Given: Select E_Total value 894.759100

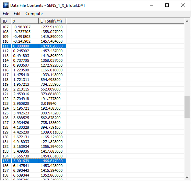Looking at the screenshot, I should (x=50, y=127).
